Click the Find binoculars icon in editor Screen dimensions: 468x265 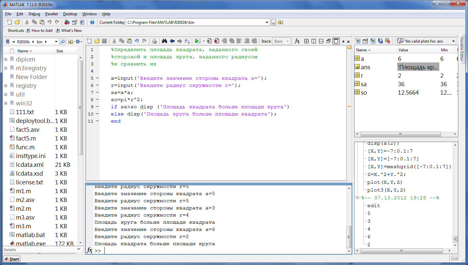pos(164,41)
